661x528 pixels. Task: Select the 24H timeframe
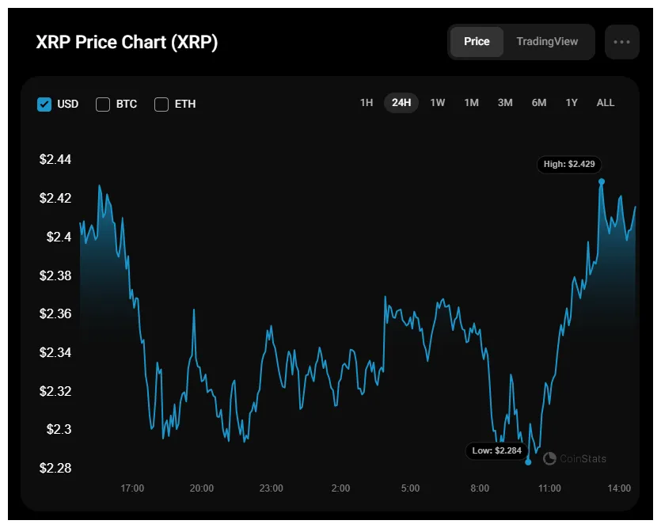point(401,103)
